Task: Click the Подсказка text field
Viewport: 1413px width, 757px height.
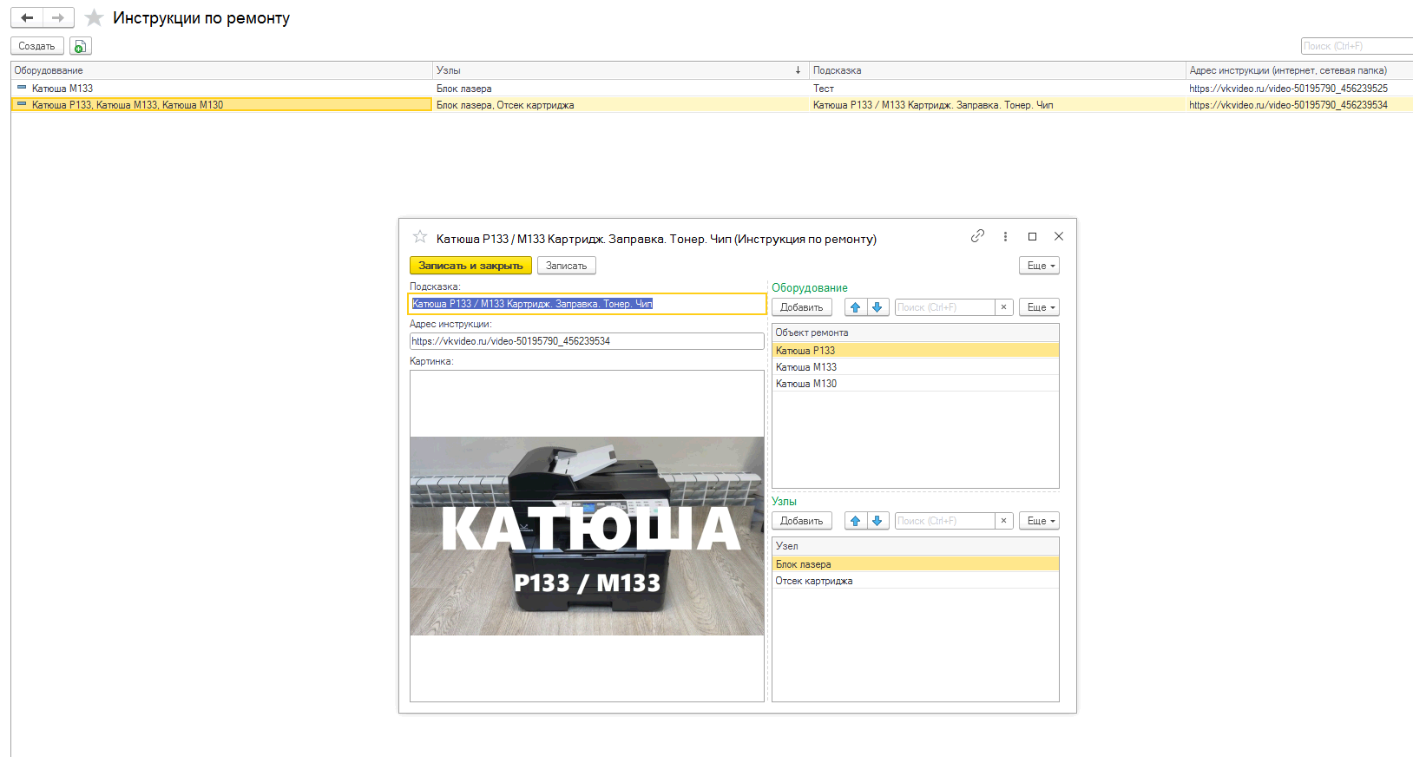Action: pos(587,304)
